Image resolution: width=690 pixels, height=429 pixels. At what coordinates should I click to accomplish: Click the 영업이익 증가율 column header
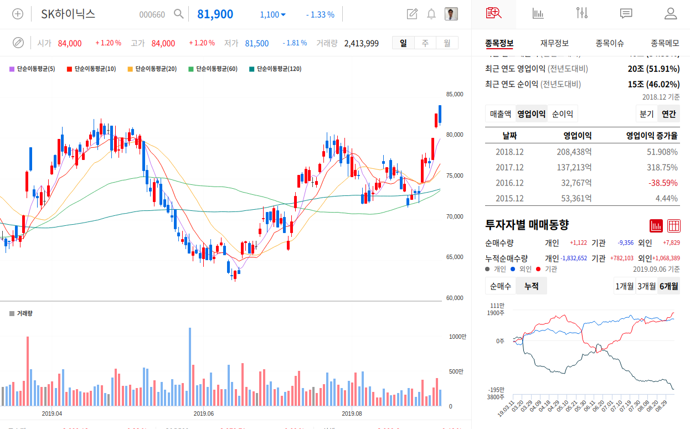click(652, 135)
